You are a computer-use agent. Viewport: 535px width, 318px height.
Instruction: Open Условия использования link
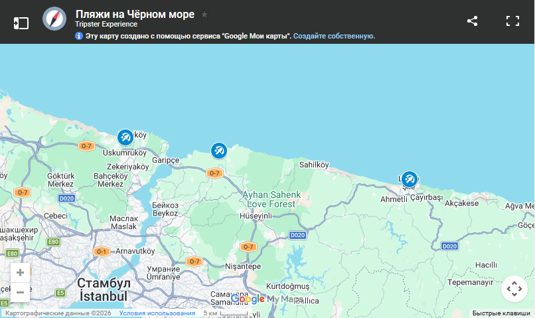coord(157,313)
